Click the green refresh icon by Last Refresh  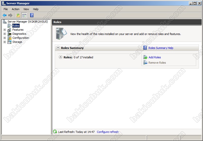click(x=55, y=132)
